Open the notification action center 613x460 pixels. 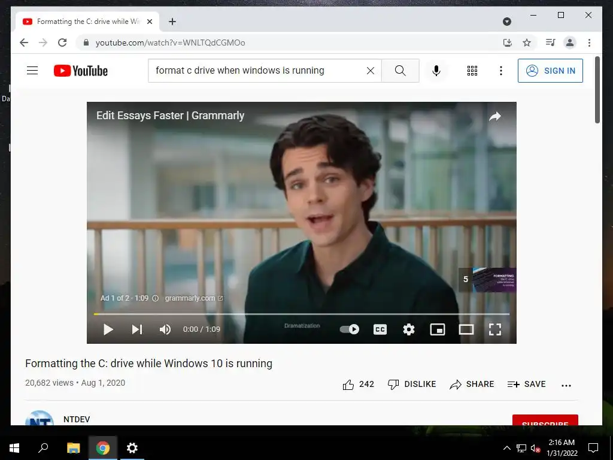(593, 448)
